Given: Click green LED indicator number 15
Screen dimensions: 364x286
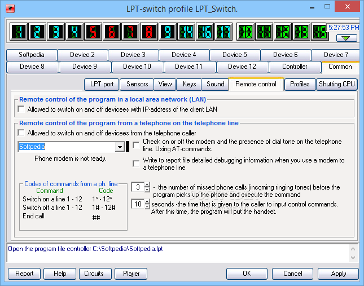Looking at the screenshot, I should pos(319,32).
